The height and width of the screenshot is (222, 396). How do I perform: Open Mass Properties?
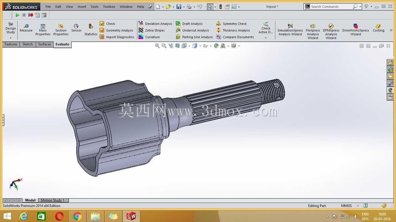pos(43,30)
